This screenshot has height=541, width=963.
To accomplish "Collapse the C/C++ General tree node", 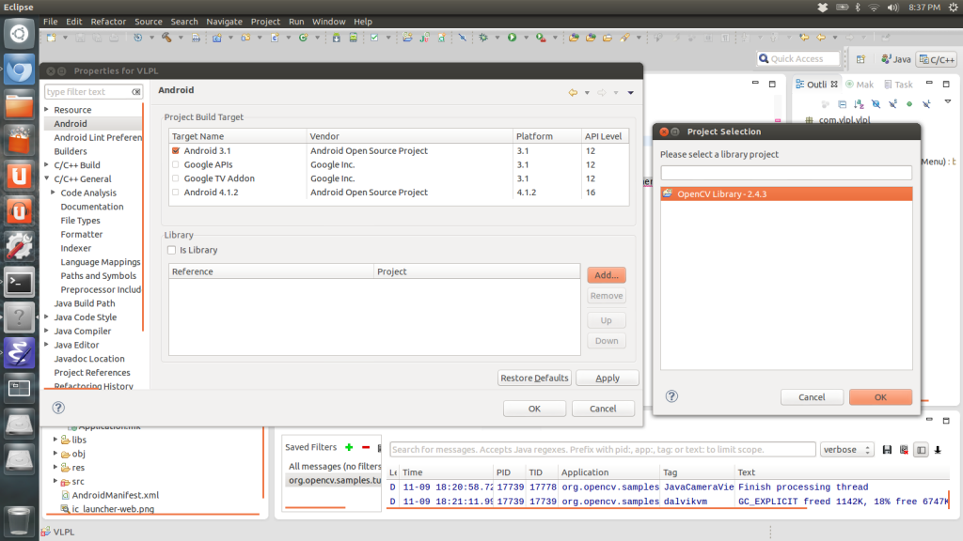I will tap(47, 178).
